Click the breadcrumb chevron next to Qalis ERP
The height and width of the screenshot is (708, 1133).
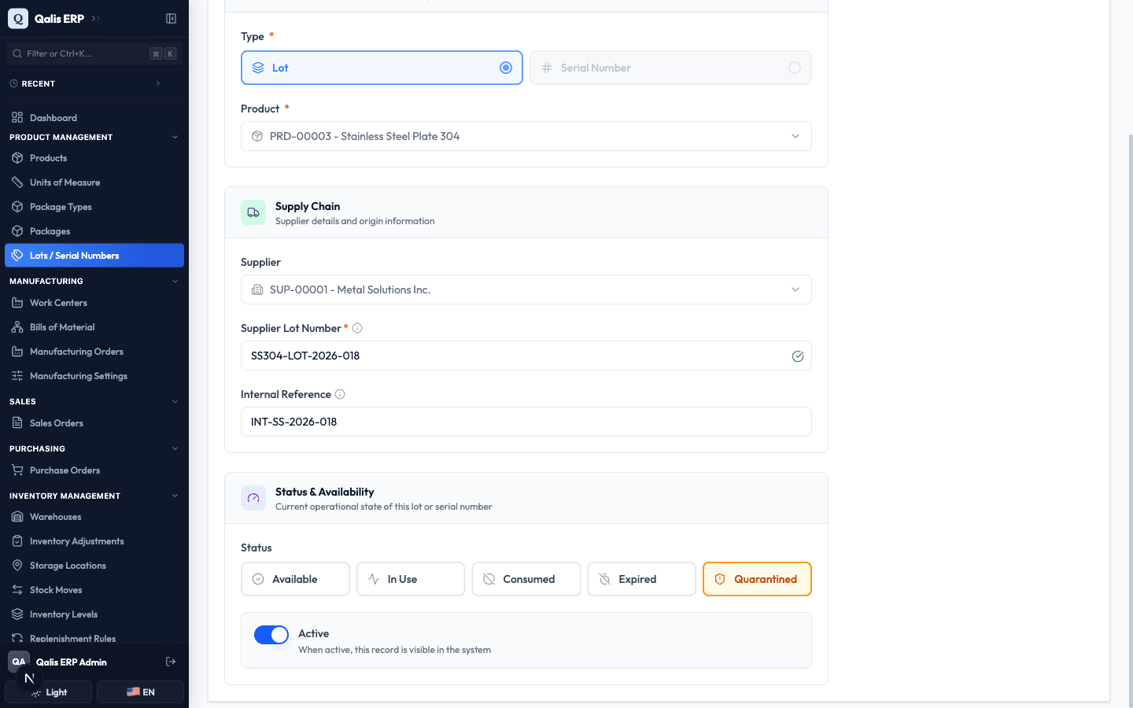point(95,18)
